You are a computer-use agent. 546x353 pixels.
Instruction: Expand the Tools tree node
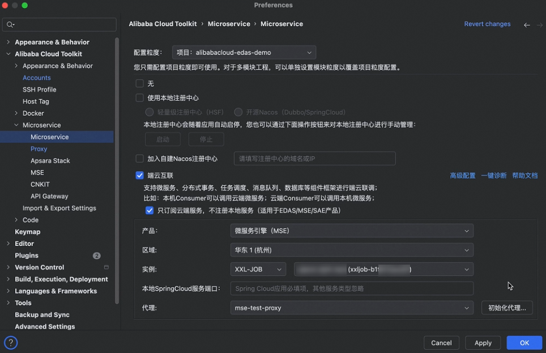coord(8,303)
